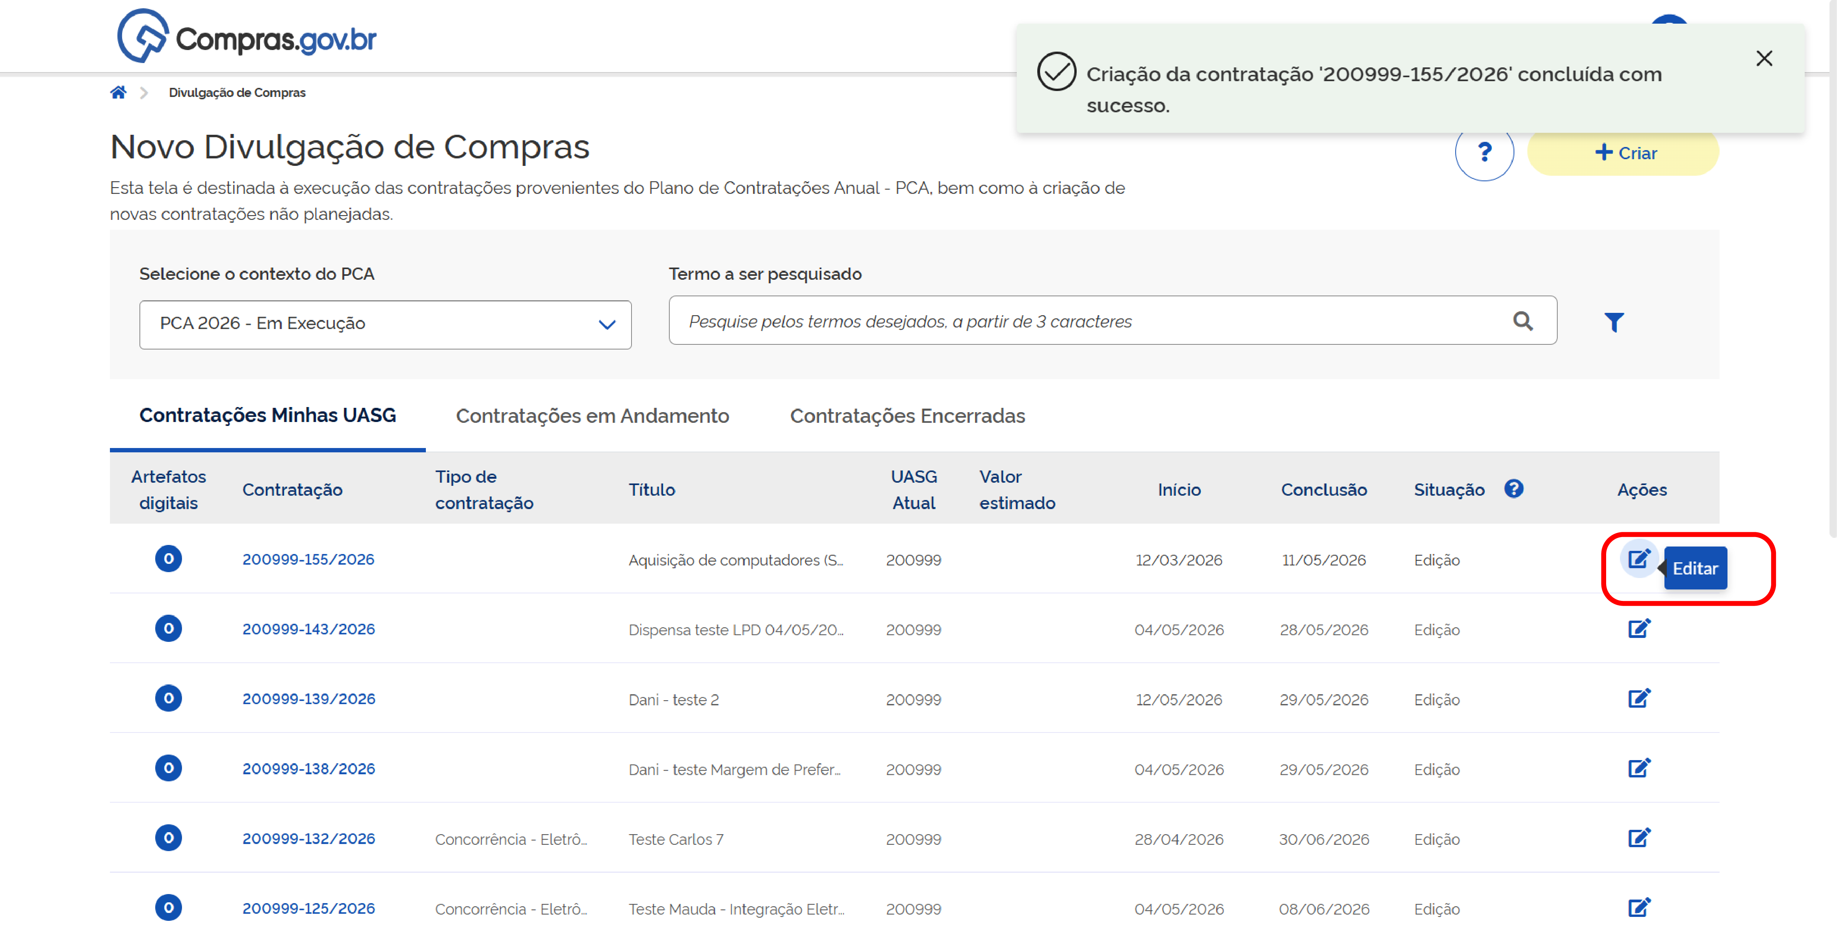
Task: Click artefatos digitais badge for 200999-132/2026
Action: (x=168, y=838)
